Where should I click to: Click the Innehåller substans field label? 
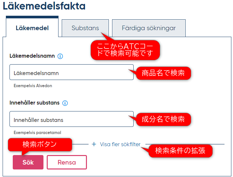(x=35, y=103)
